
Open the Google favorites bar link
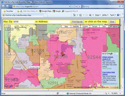pos(57,11)
